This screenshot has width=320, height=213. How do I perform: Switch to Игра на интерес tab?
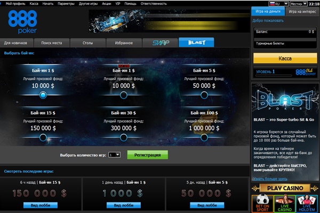pos(302,12)
